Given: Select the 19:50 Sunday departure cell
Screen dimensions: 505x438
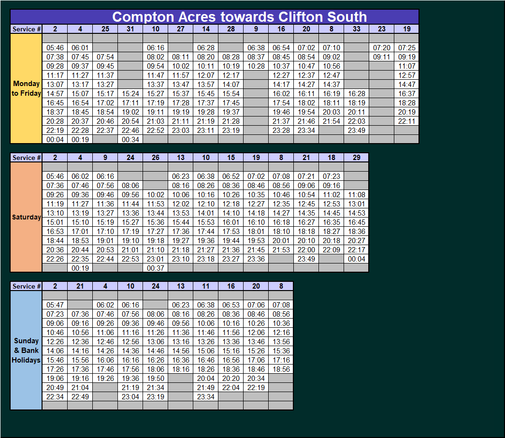Looking at the screenshot, I should pos(156,379).
